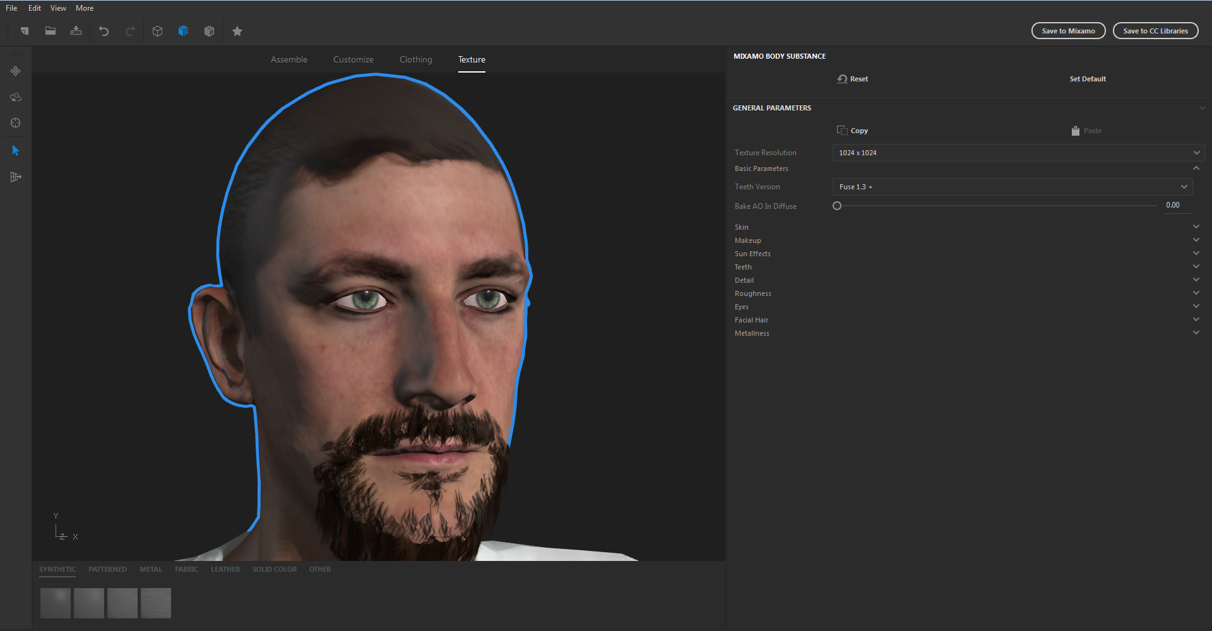Activate the Orbit camera tool
Image resolution: width=1212 pixels, height=631 pixels.
(x=15, y=97)
